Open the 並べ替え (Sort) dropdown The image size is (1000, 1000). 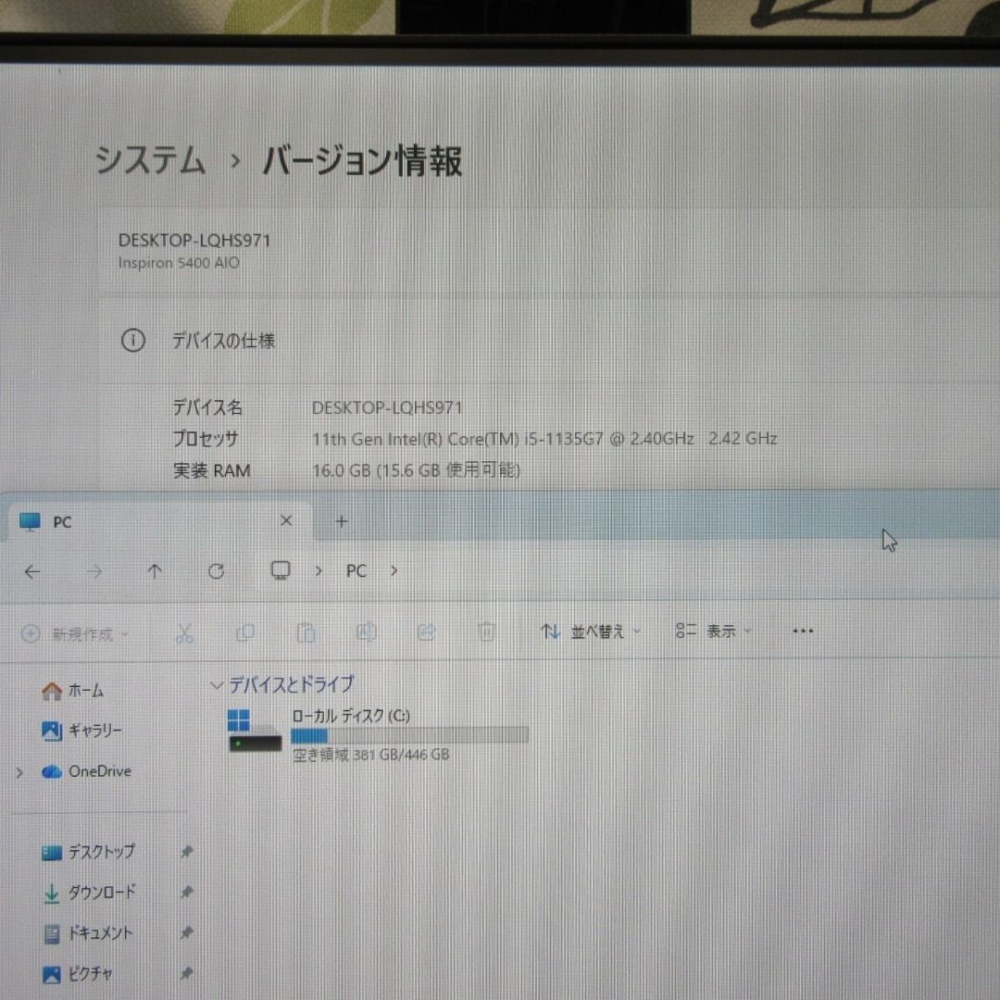(588, 631)
